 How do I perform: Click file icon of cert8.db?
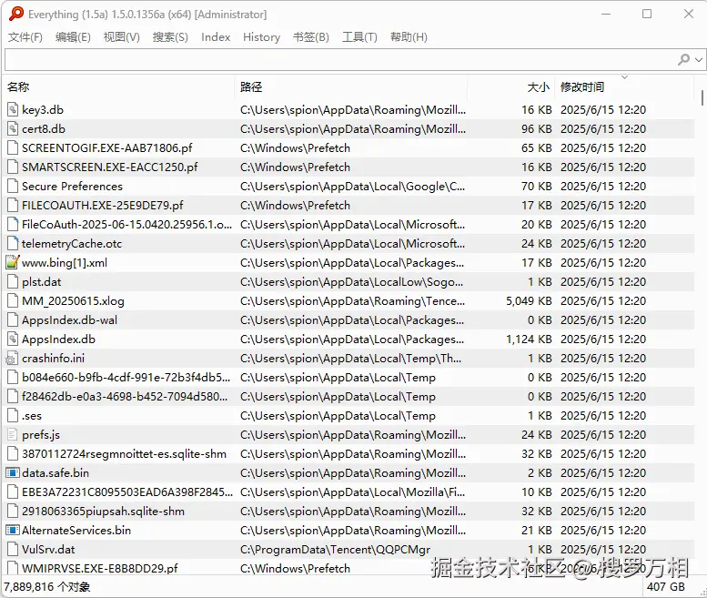(x=13, y=129)
